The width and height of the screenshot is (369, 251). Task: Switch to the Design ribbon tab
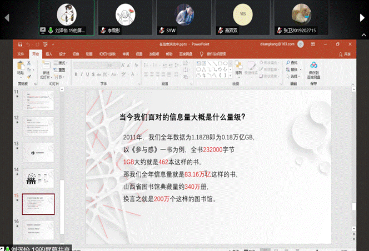point(62,54)
